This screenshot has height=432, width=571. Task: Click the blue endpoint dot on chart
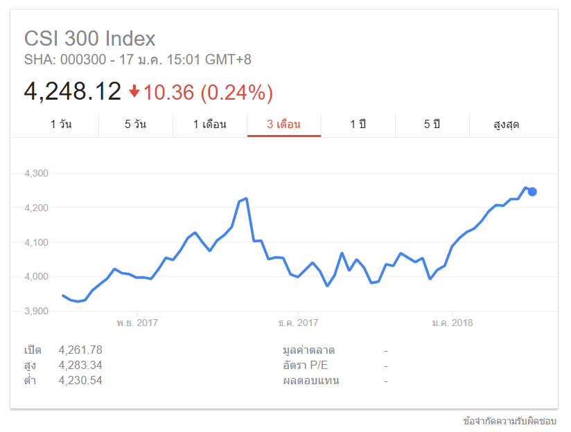coord(532,192)
